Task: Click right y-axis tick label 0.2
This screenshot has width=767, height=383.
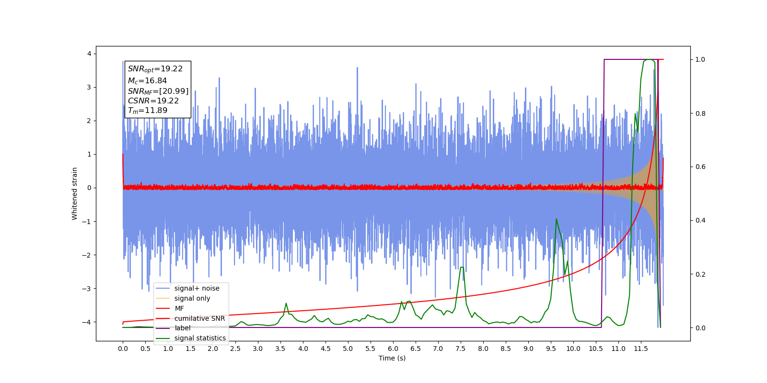Action: click(700, 274)
